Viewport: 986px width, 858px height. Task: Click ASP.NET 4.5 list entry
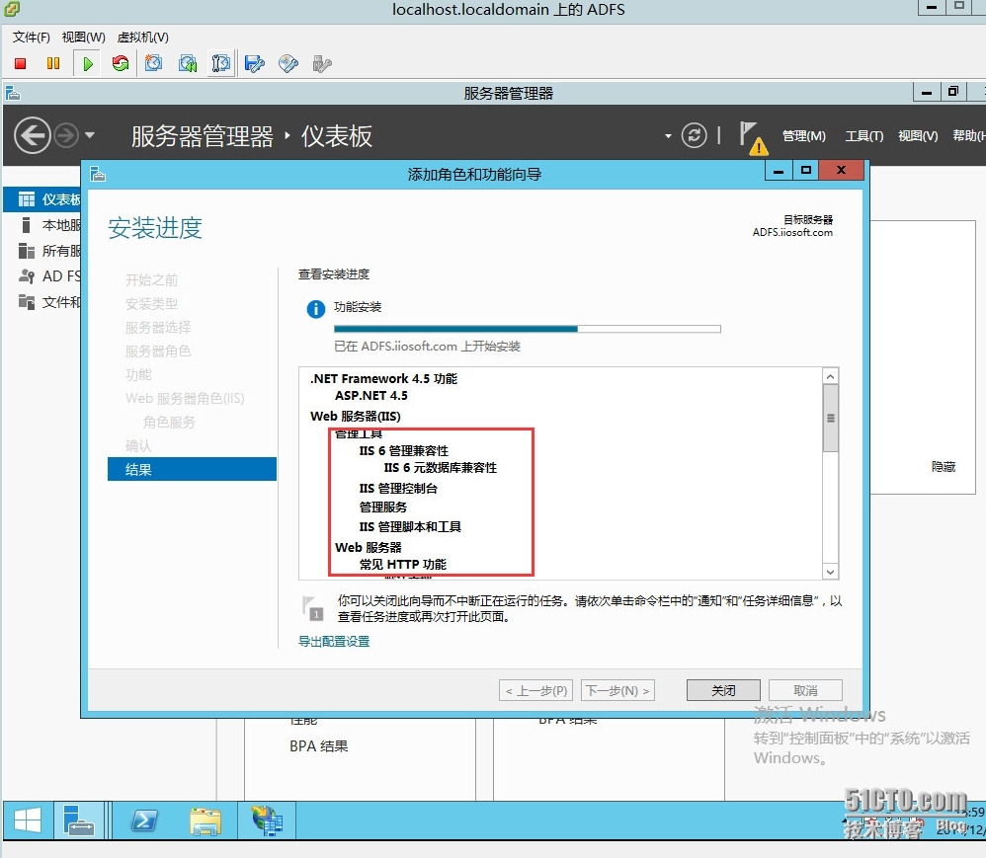click(x=371, y=395)
